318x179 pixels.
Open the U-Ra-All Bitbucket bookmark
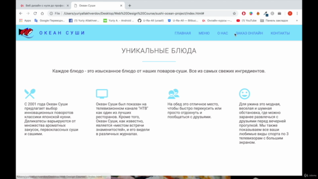(183, 20)
